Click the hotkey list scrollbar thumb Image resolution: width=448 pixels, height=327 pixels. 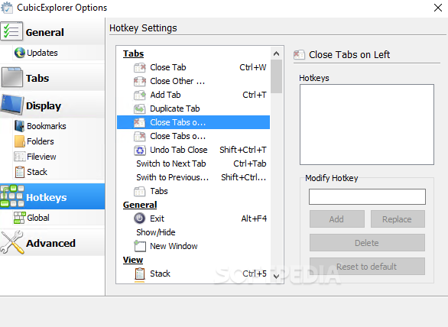276,76
